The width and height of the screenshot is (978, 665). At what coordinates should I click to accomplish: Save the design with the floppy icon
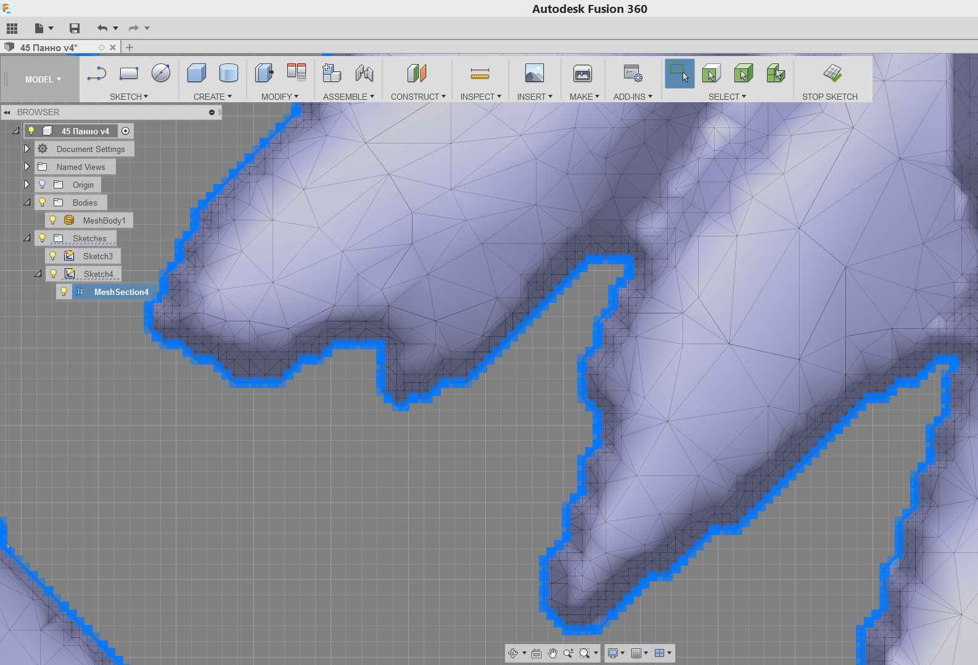(x=75, y=28)
